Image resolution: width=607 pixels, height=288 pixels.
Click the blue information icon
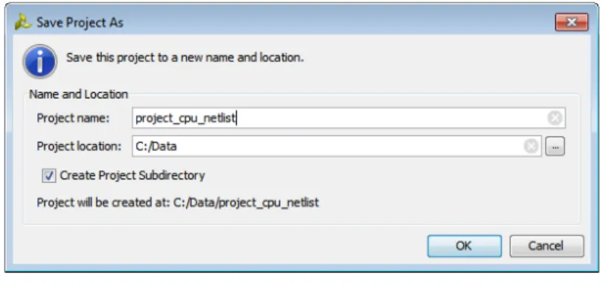[x=40, y=61]
